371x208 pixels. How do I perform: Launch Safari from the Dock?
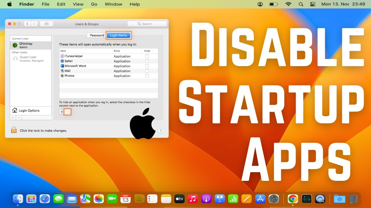coord(45,199)
